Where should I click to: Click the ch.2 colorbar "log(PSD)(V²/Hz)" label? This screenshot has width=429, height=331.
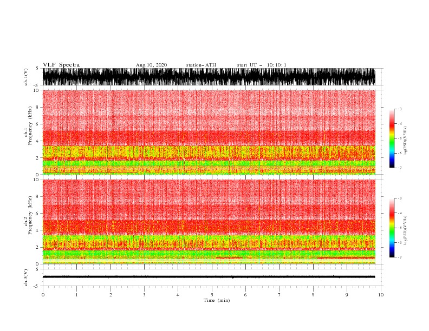(x=405, y=230)
